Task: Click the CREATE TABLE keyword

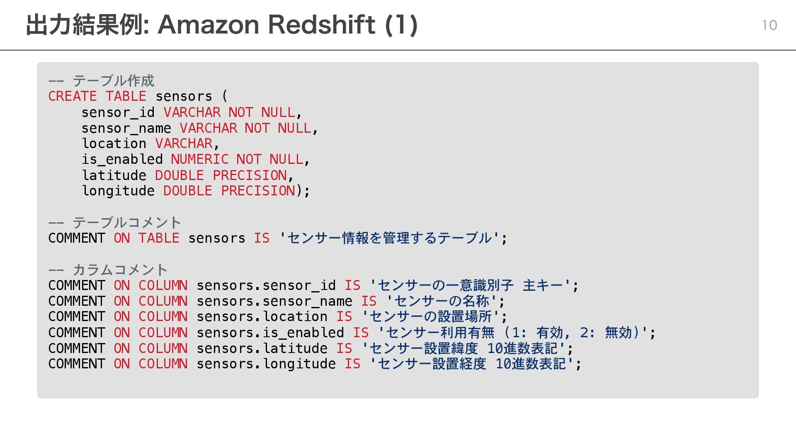Action: coord(97,96)
